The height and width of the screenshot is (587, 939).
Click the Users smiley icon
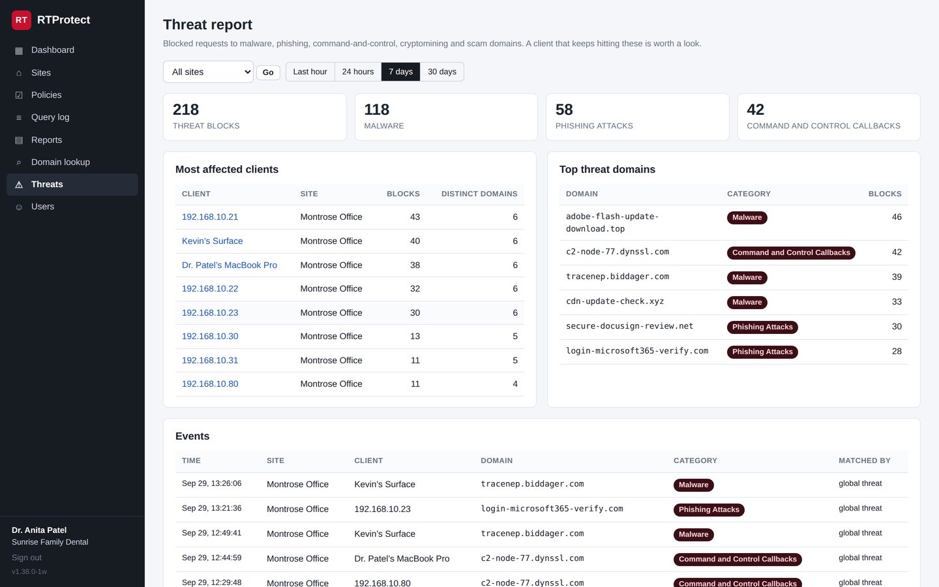(x=19, y=207)
